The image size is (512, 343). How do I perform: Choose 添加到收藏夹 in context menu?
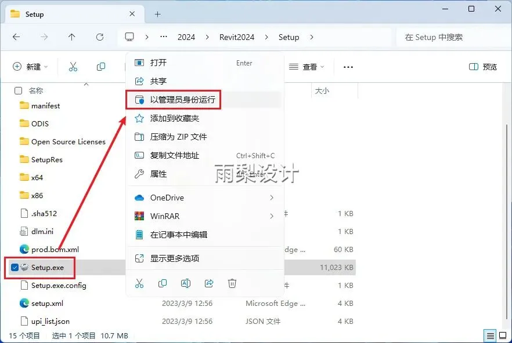[205, 118]
